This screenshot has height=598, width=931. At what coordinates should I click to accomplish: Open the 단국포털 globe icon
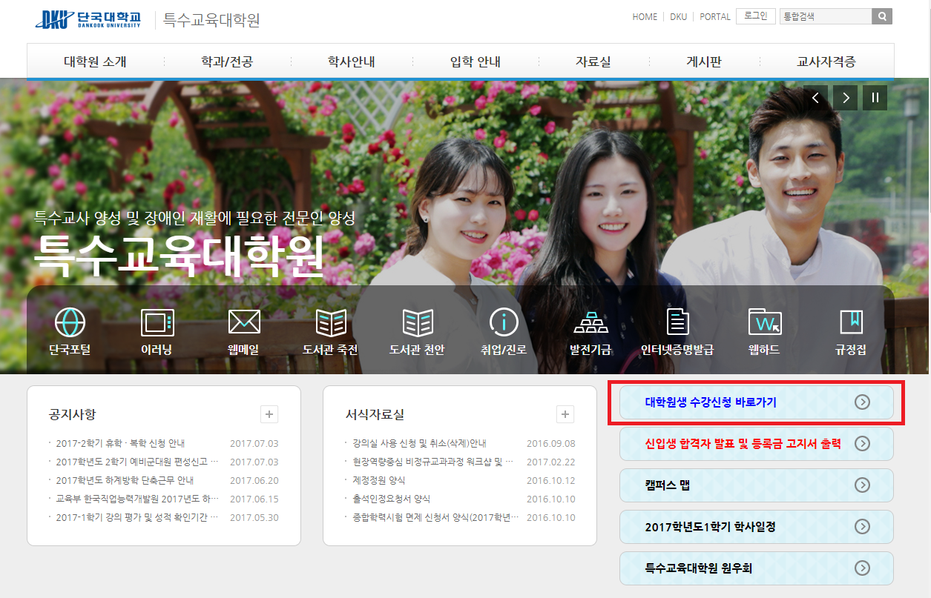70,323
